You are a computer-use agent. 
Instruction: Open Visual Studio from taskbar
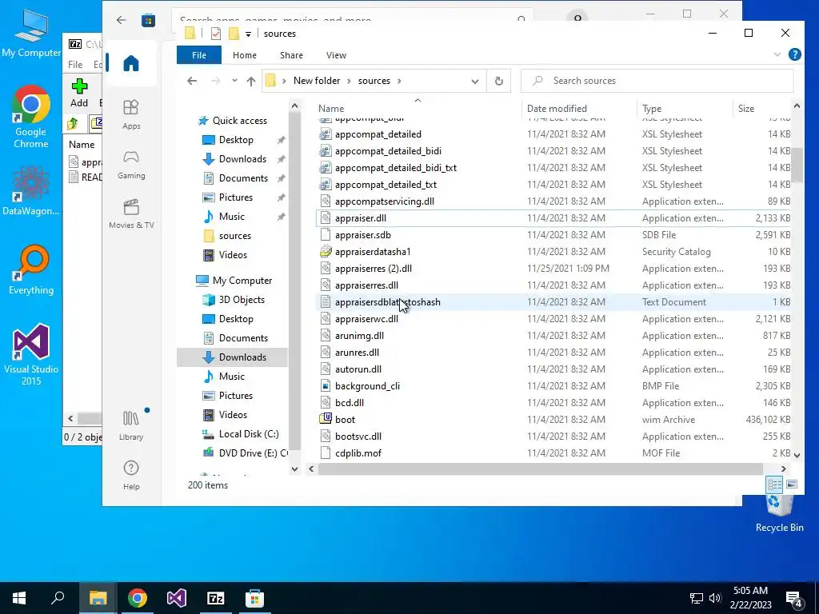[x=177, y=598]
